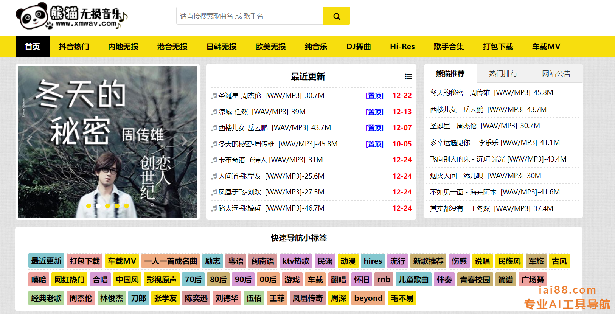Select 港台无损 in the navigation bar
This screenshot has height=314, width=615.
(x=172, y=46)
